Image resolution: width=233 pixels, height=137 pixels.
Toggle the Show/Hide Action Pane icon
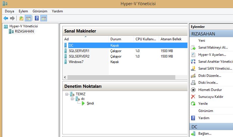click(44, 18)
